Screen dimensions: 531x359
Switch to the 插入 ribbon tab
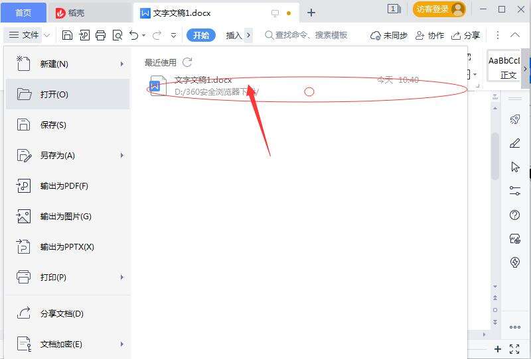coord(234,35)
